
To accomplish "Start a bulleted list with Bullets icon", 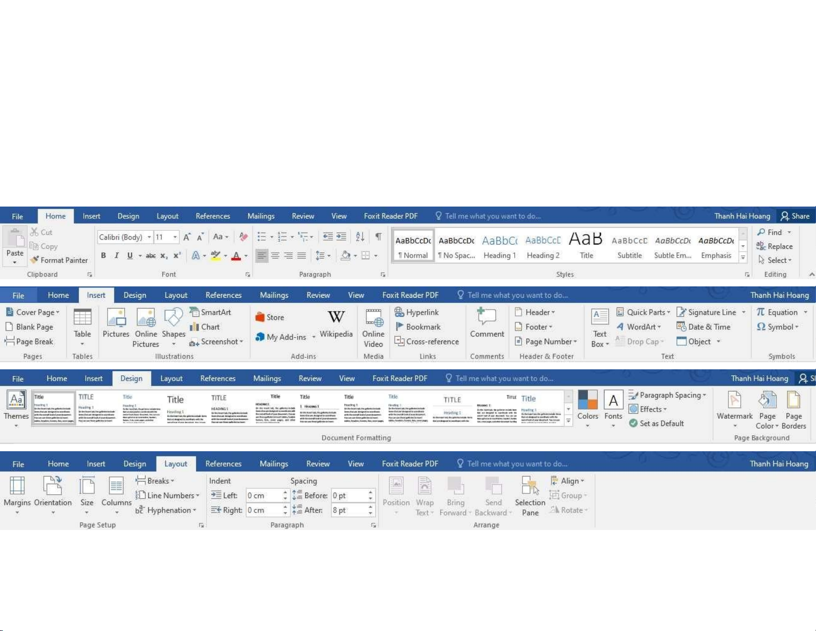I will click(262, 237).
